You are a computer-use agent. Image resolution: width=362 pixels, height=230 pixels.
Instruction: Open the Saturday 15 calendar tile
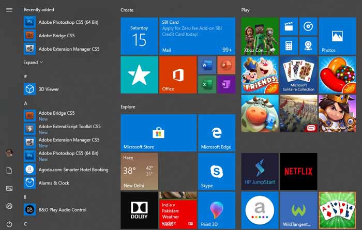coord(139,36)
